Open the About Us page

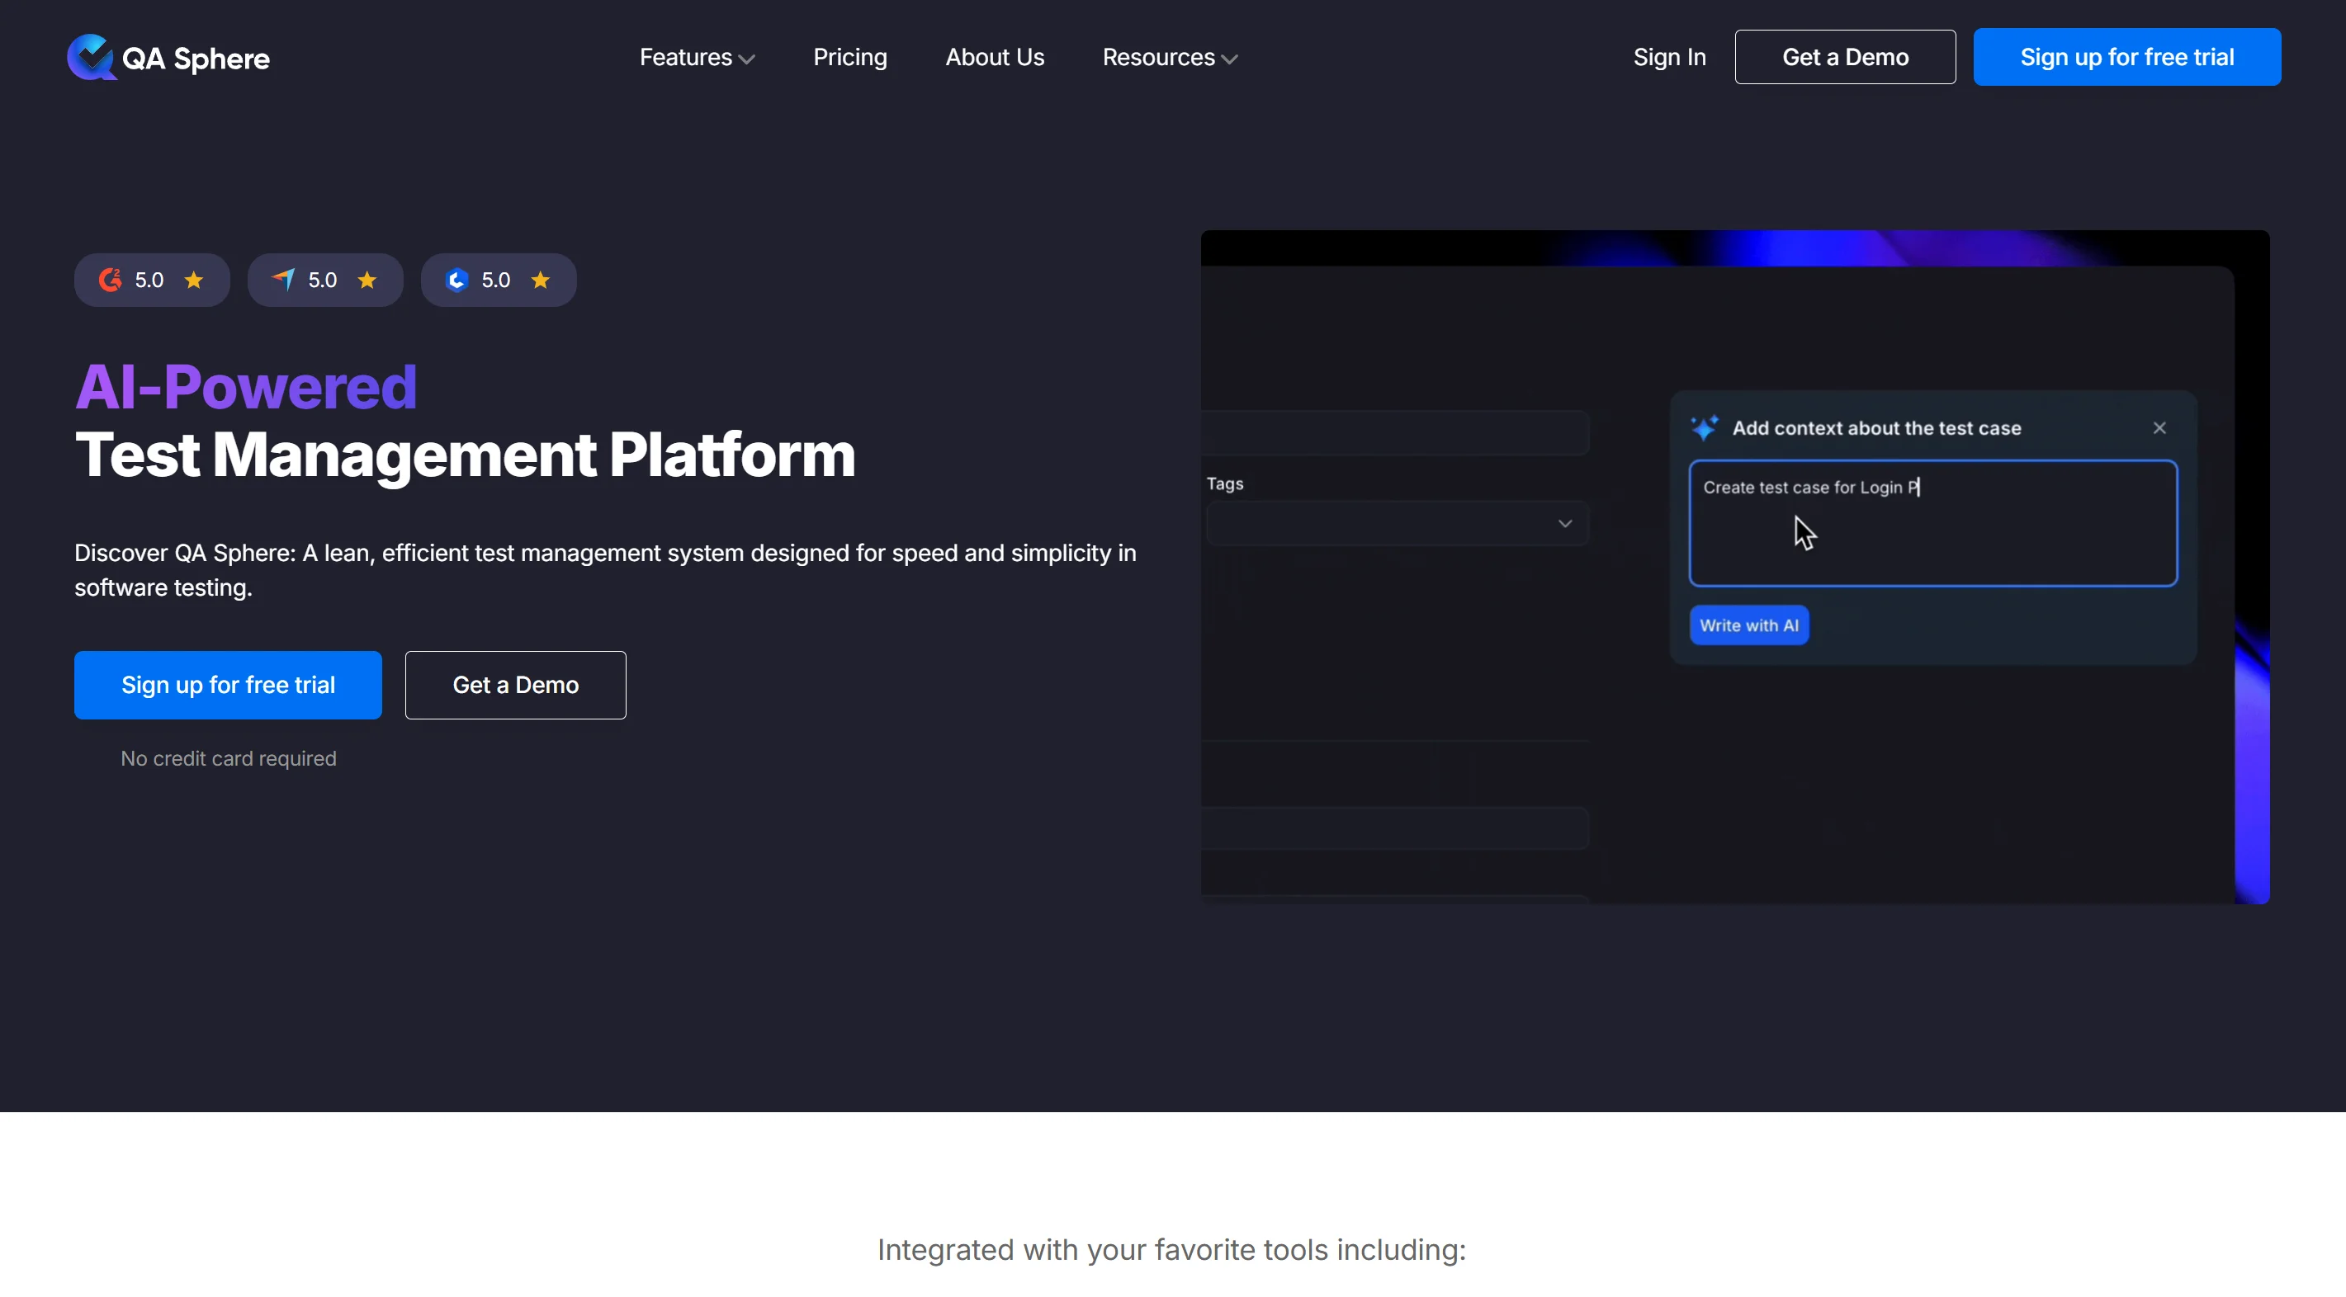[x=995, y=57]
